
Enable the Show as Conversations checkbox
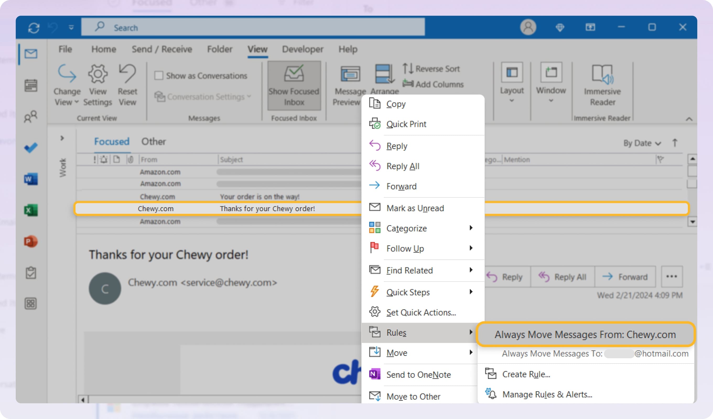(159, 75)
